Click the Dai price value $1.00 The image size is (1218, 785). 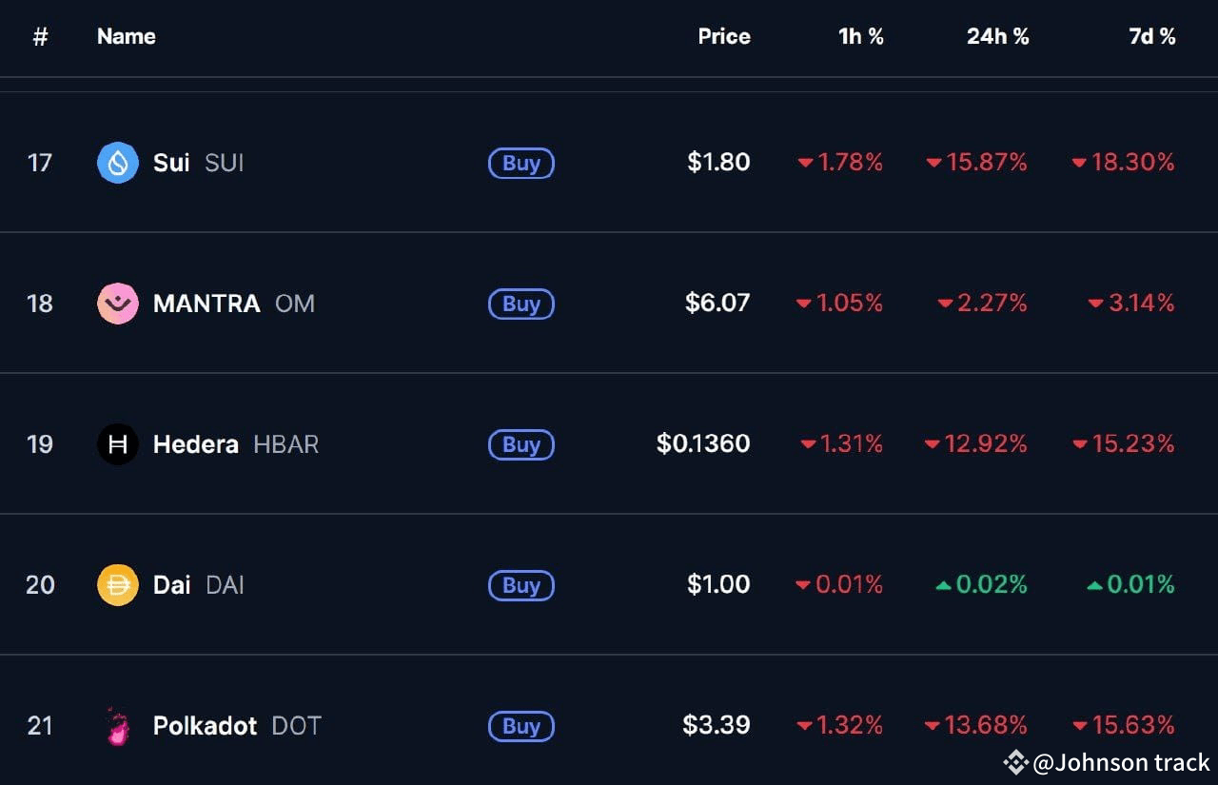tap(718, 584)
